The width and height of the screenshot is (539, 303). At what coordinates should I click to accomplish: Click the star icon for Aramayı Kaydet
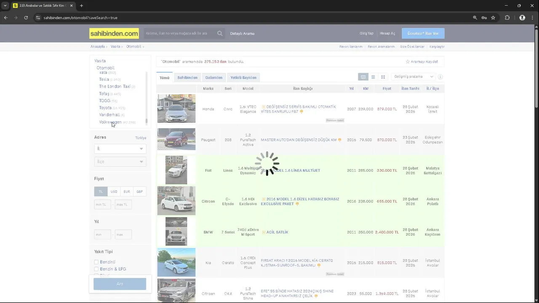[x=408, y=61]
